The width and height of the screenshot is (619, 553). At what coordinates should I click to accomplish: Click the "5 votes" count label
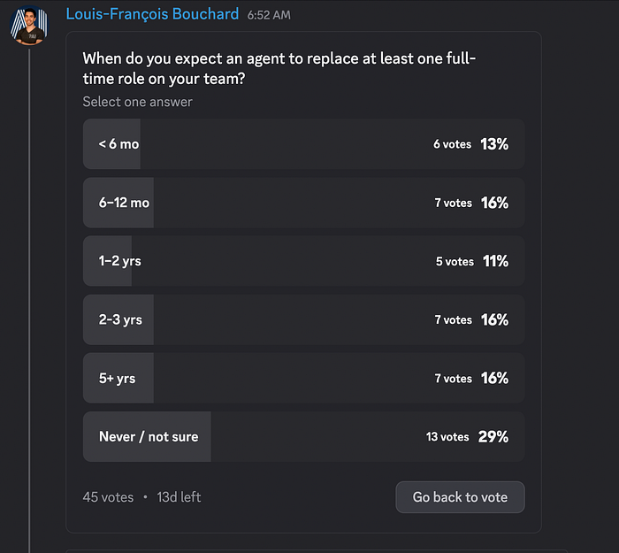[454, 261]
